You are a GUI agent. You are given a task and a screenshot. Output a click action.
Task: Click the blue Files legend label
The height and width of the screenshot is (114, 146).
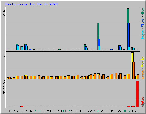[143, 23]
